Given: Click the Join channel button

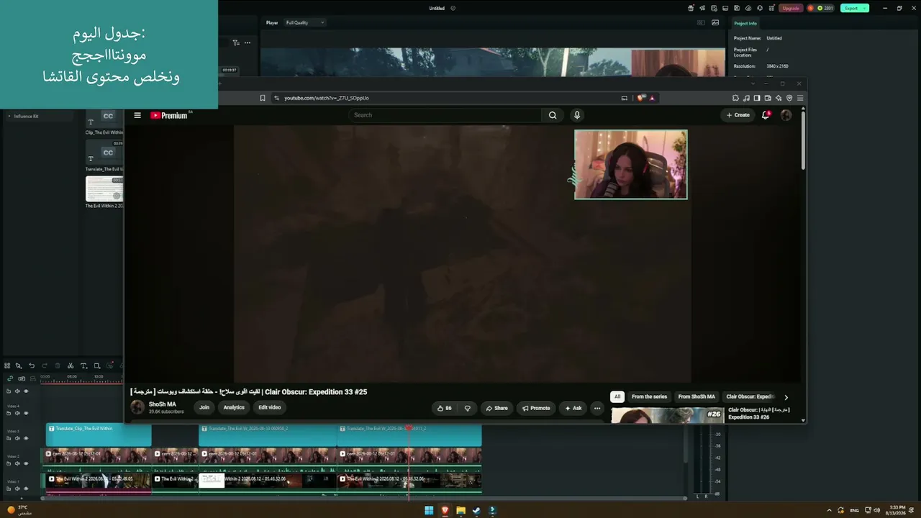Looking at the screenshot, I should (x=204, y=407).
